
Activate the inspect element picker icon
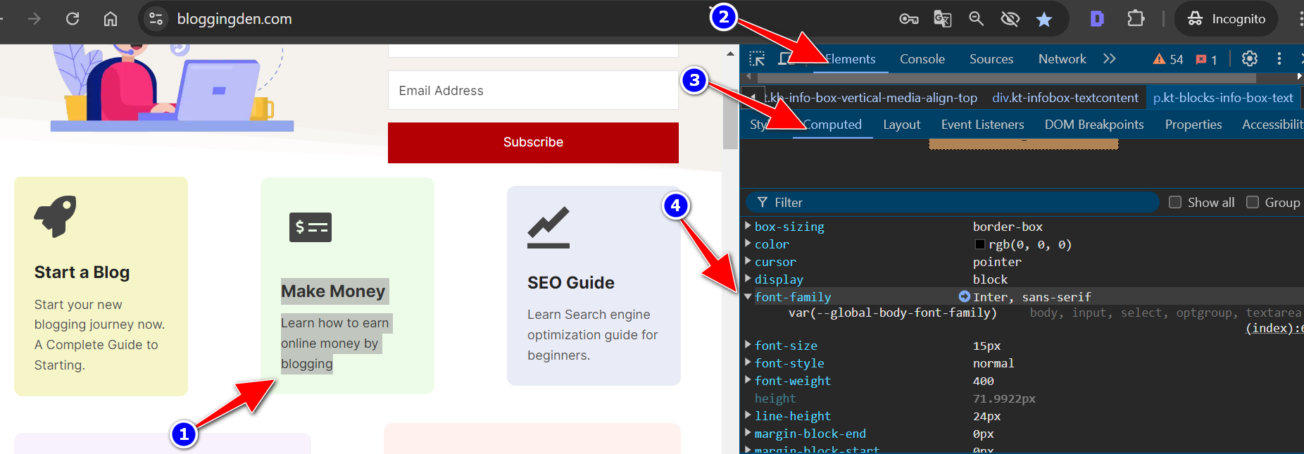click(757, 59)
